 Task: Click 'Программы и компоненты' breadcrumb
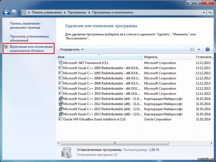(113, 12)
